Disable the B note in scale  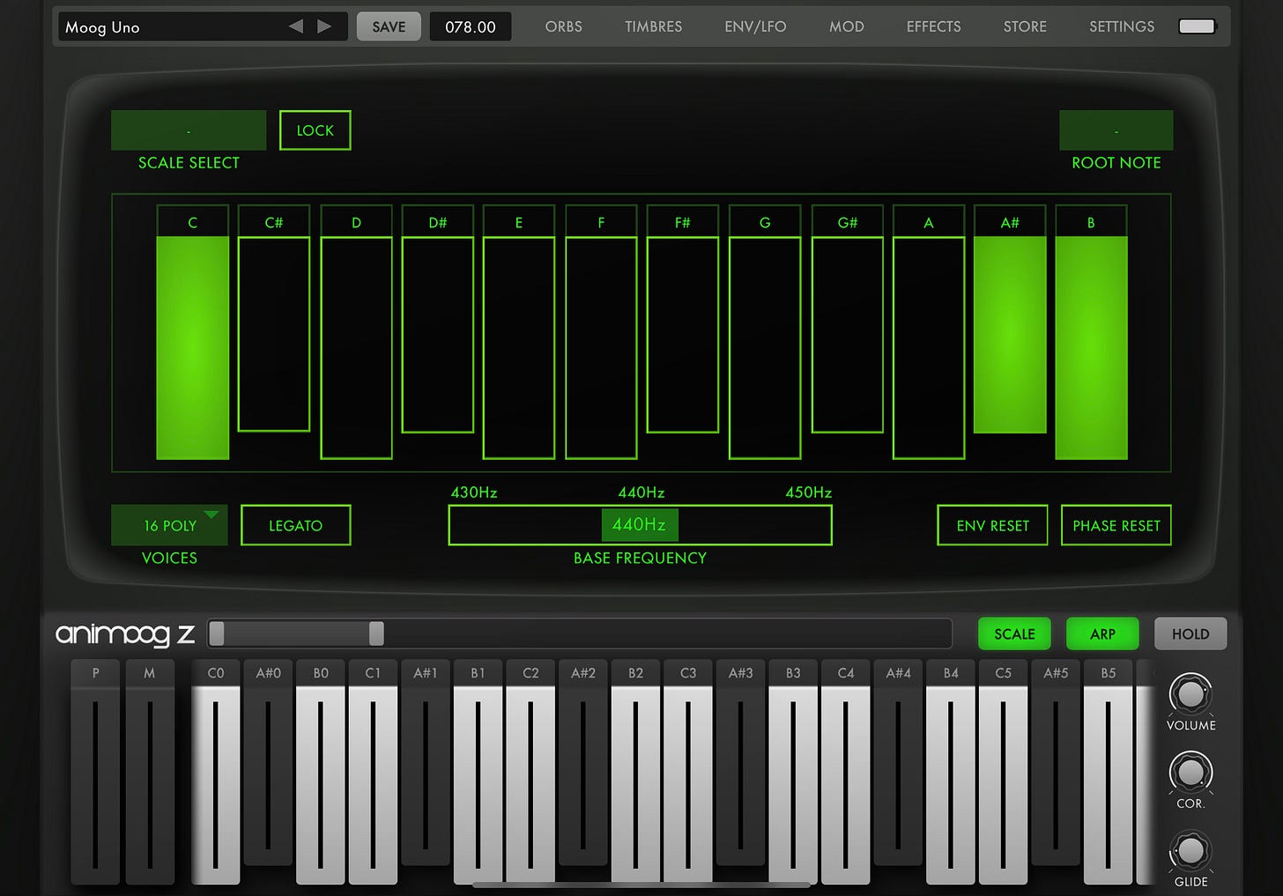coord(1091,332)
